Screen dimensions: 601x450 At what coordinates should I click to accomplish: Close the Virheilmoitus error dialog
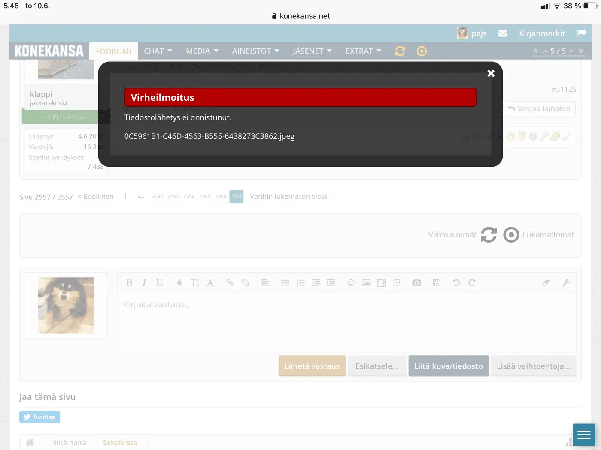(491, 73)
